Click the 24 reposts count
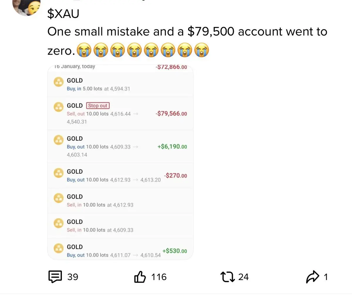352x295 pixels. point(243,277)
